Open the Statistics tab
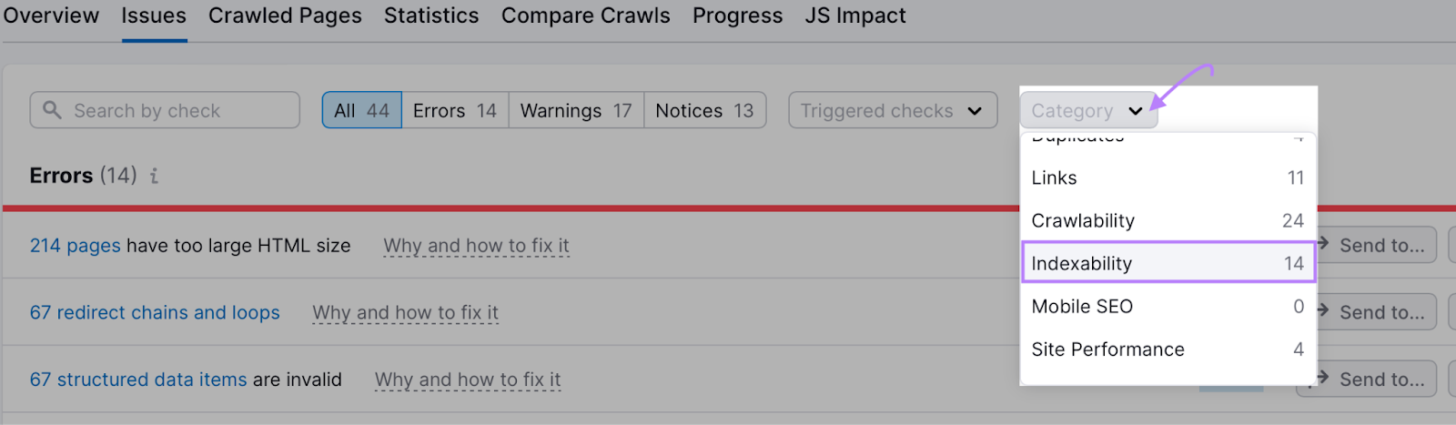Screen dimensions: 1456x425 click(x=431, y=16)
